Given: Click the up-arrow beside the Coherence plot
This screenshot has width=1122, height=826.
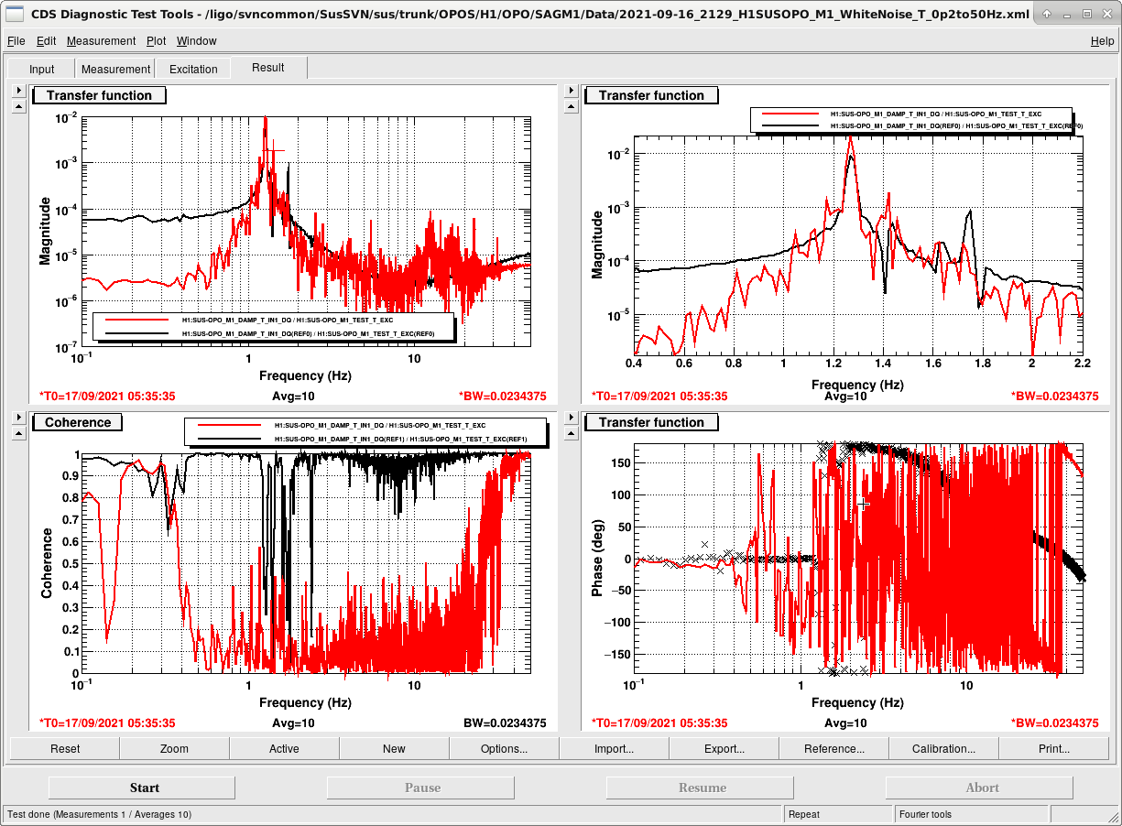Looking at the screenshot, I should (19, 434).
